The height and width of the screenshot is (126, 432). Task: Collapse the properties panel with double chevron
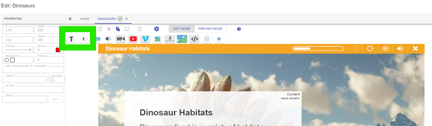click(70, 19)
